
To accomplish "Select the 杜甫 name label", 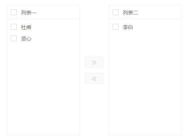I will [x=26, y=27].
